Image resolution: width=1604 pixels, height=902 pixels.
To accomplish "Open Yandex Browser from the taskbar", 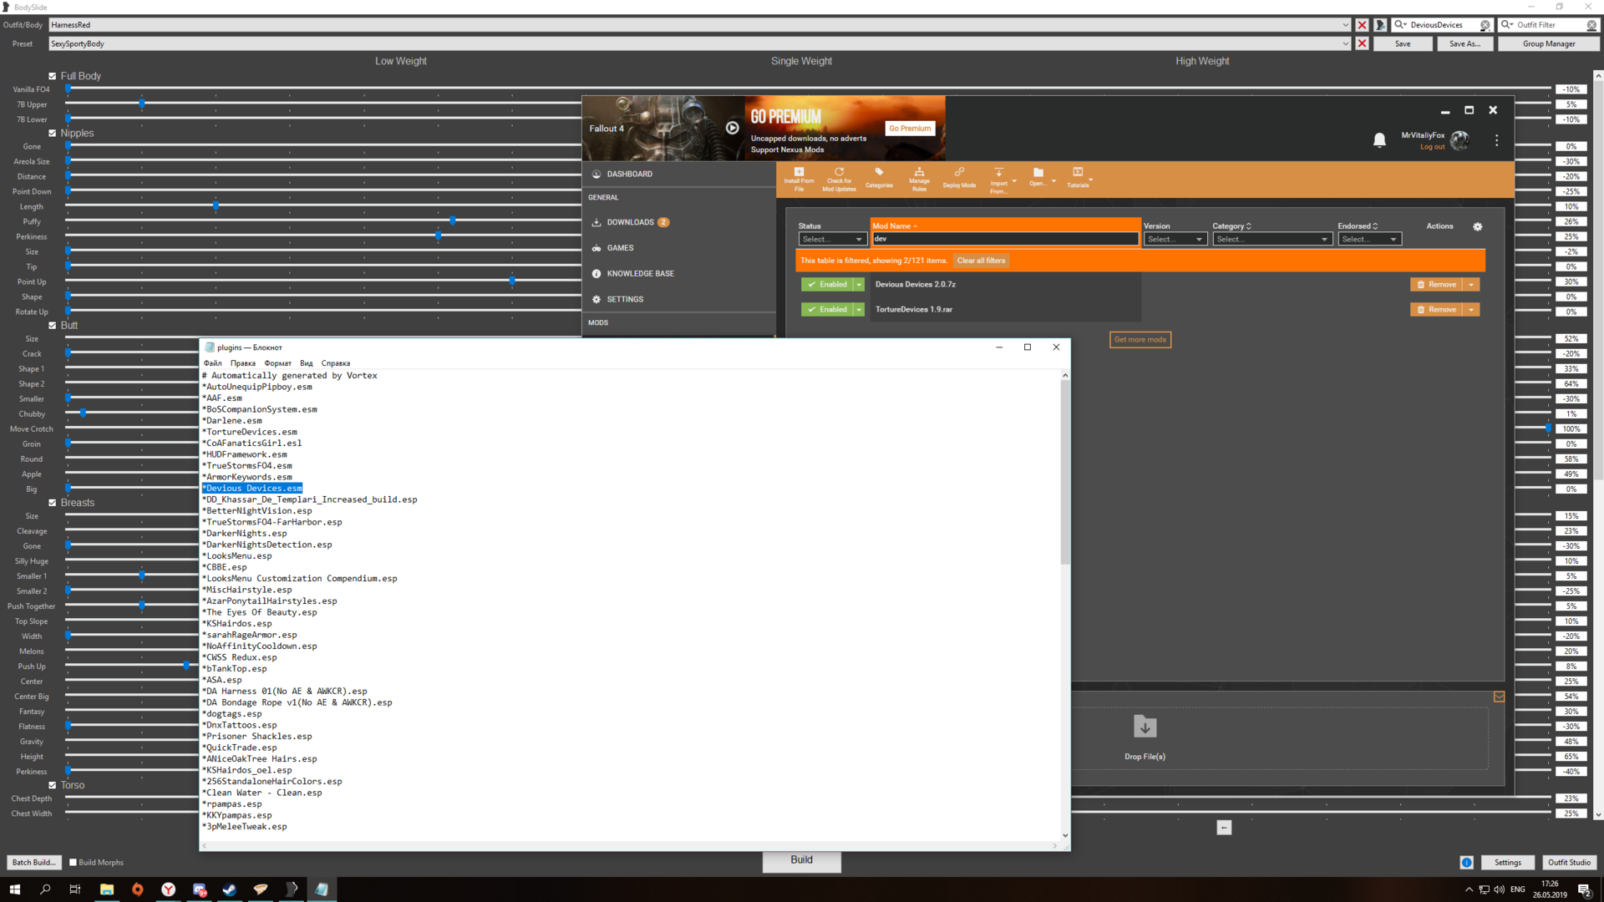I will pyautogui.click(x=169, y=889).
